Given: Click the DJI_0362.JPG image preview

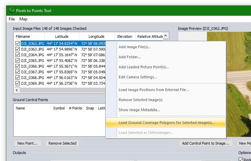Looking at the screenshot, I should coord(239,84).
